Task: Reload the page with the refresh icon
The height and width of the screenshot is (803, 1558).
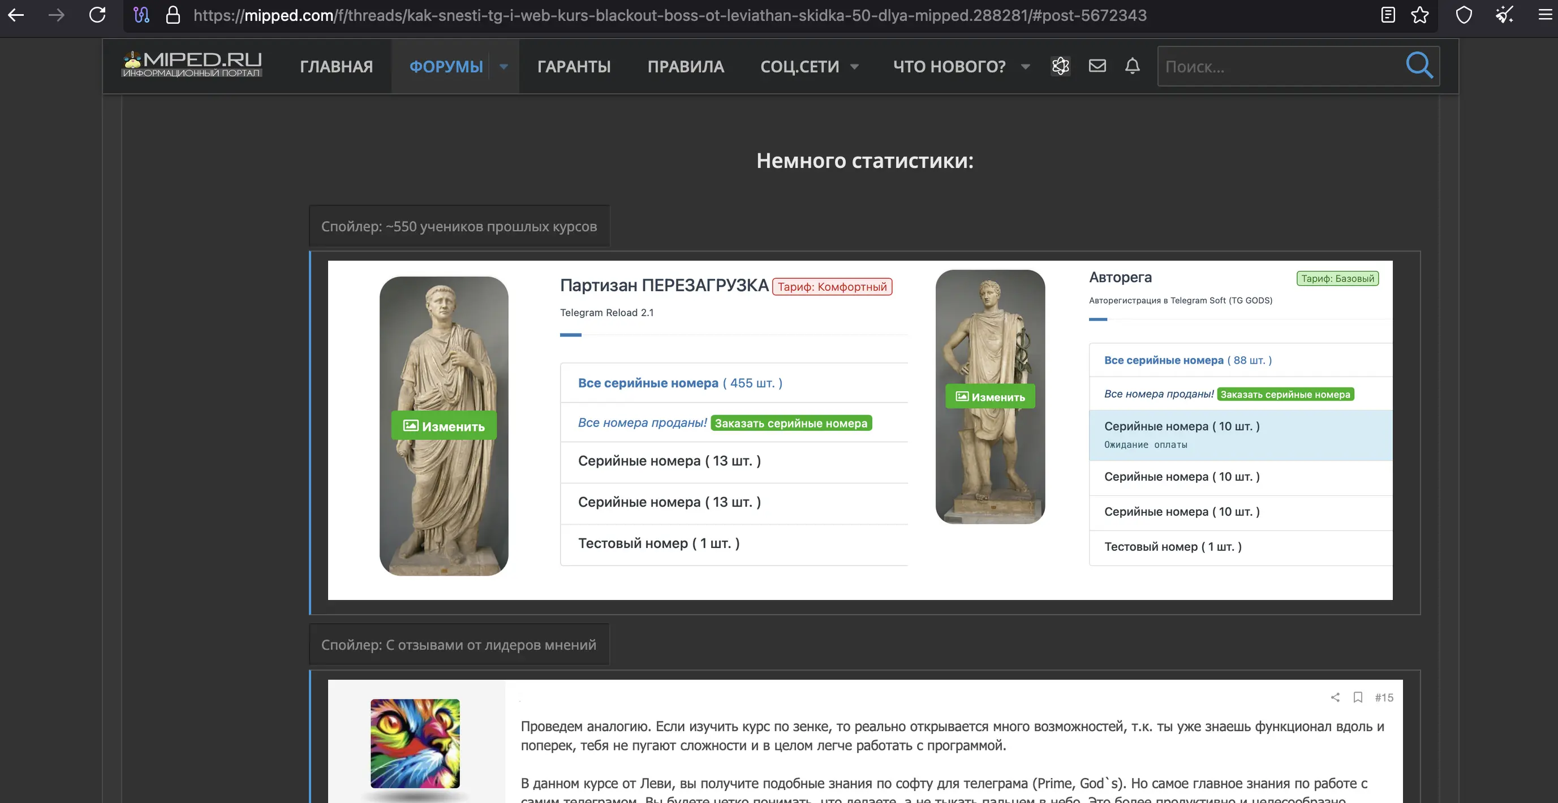Action: pos(97,15)
